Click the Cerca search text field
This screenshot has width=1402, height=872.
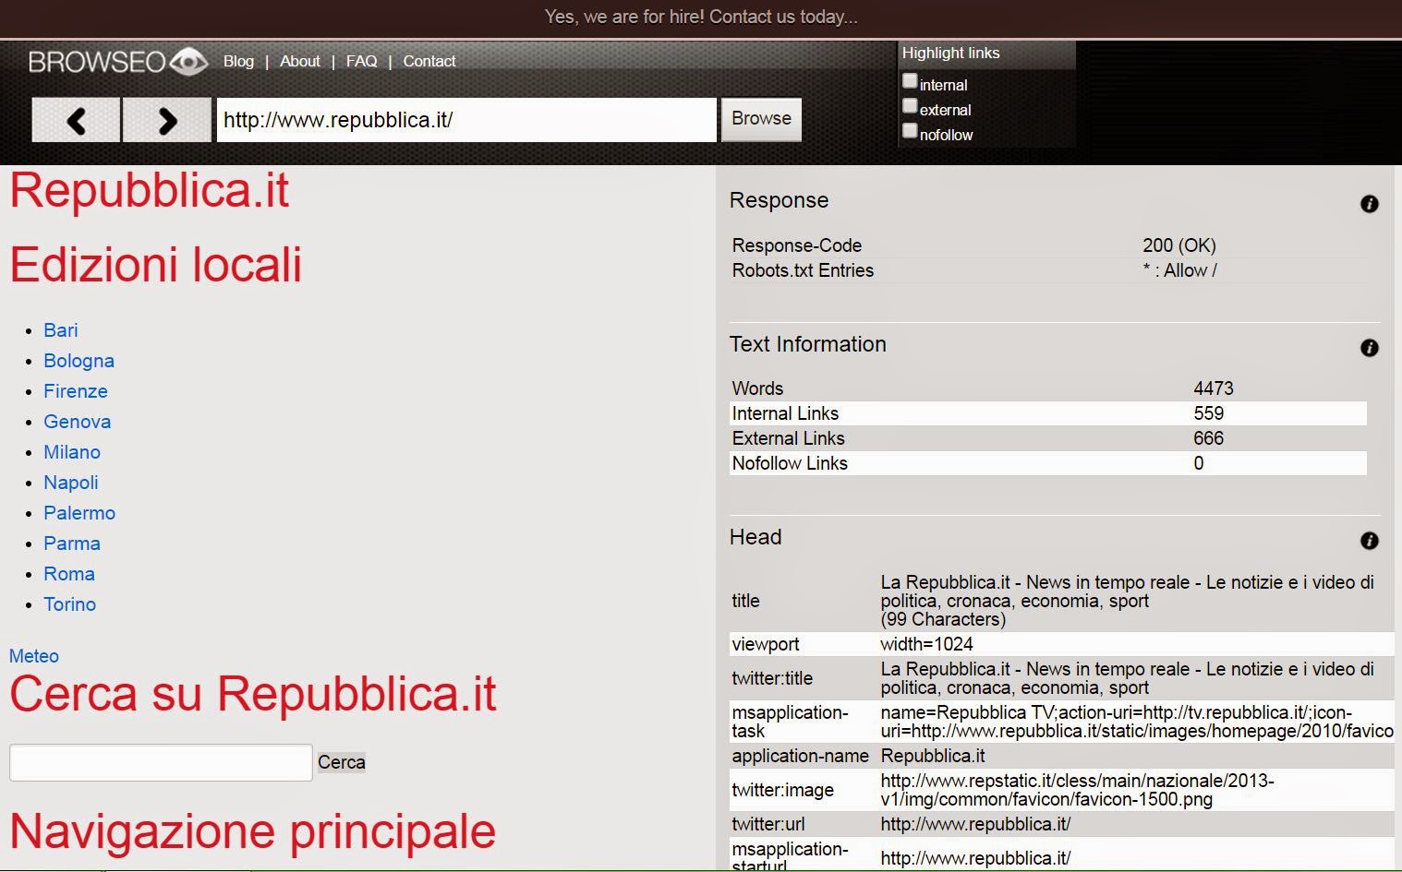(161, 762)
